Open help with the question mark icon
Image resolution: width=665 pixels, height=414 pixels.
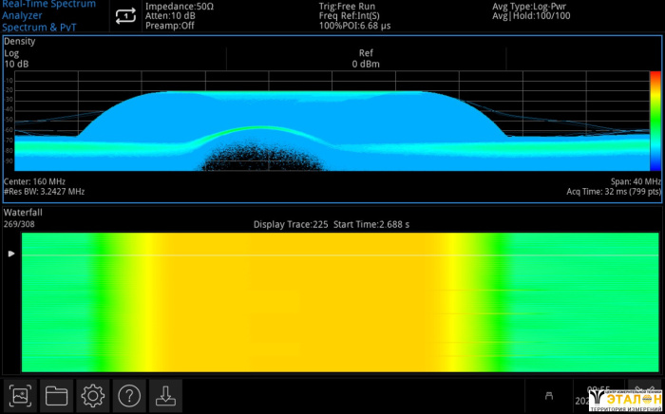129,395
